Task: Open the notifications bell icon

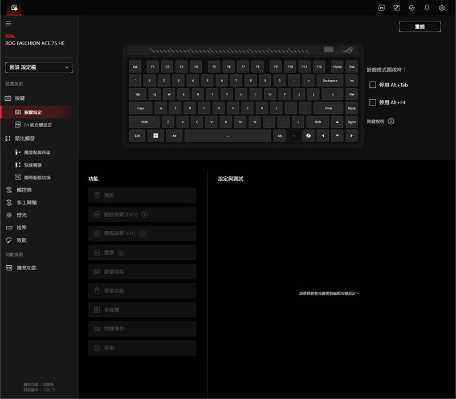Action: [x=427, y=8]
